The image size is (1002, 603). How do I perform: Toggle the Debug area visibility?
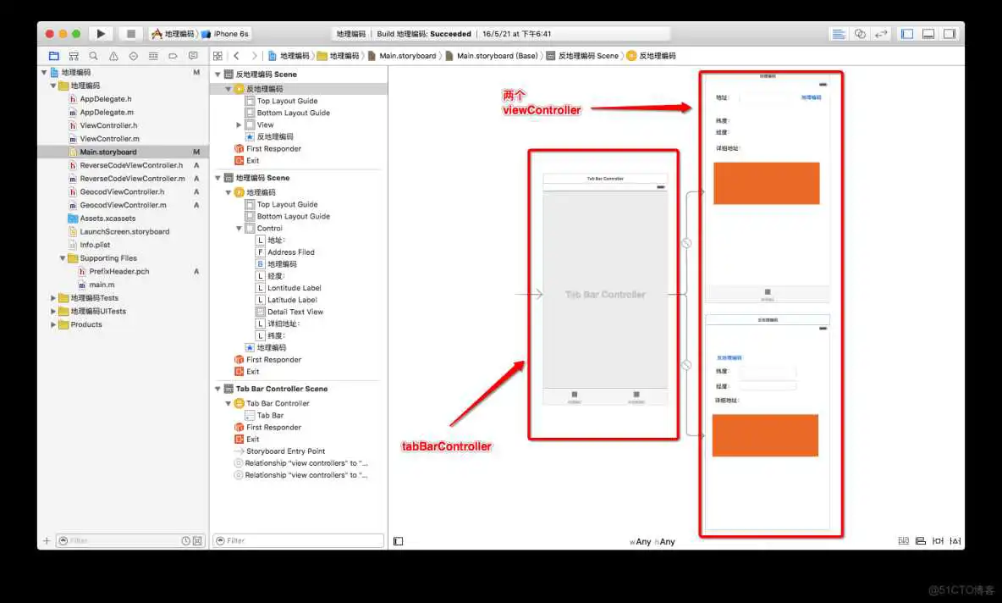coord(928,34)
